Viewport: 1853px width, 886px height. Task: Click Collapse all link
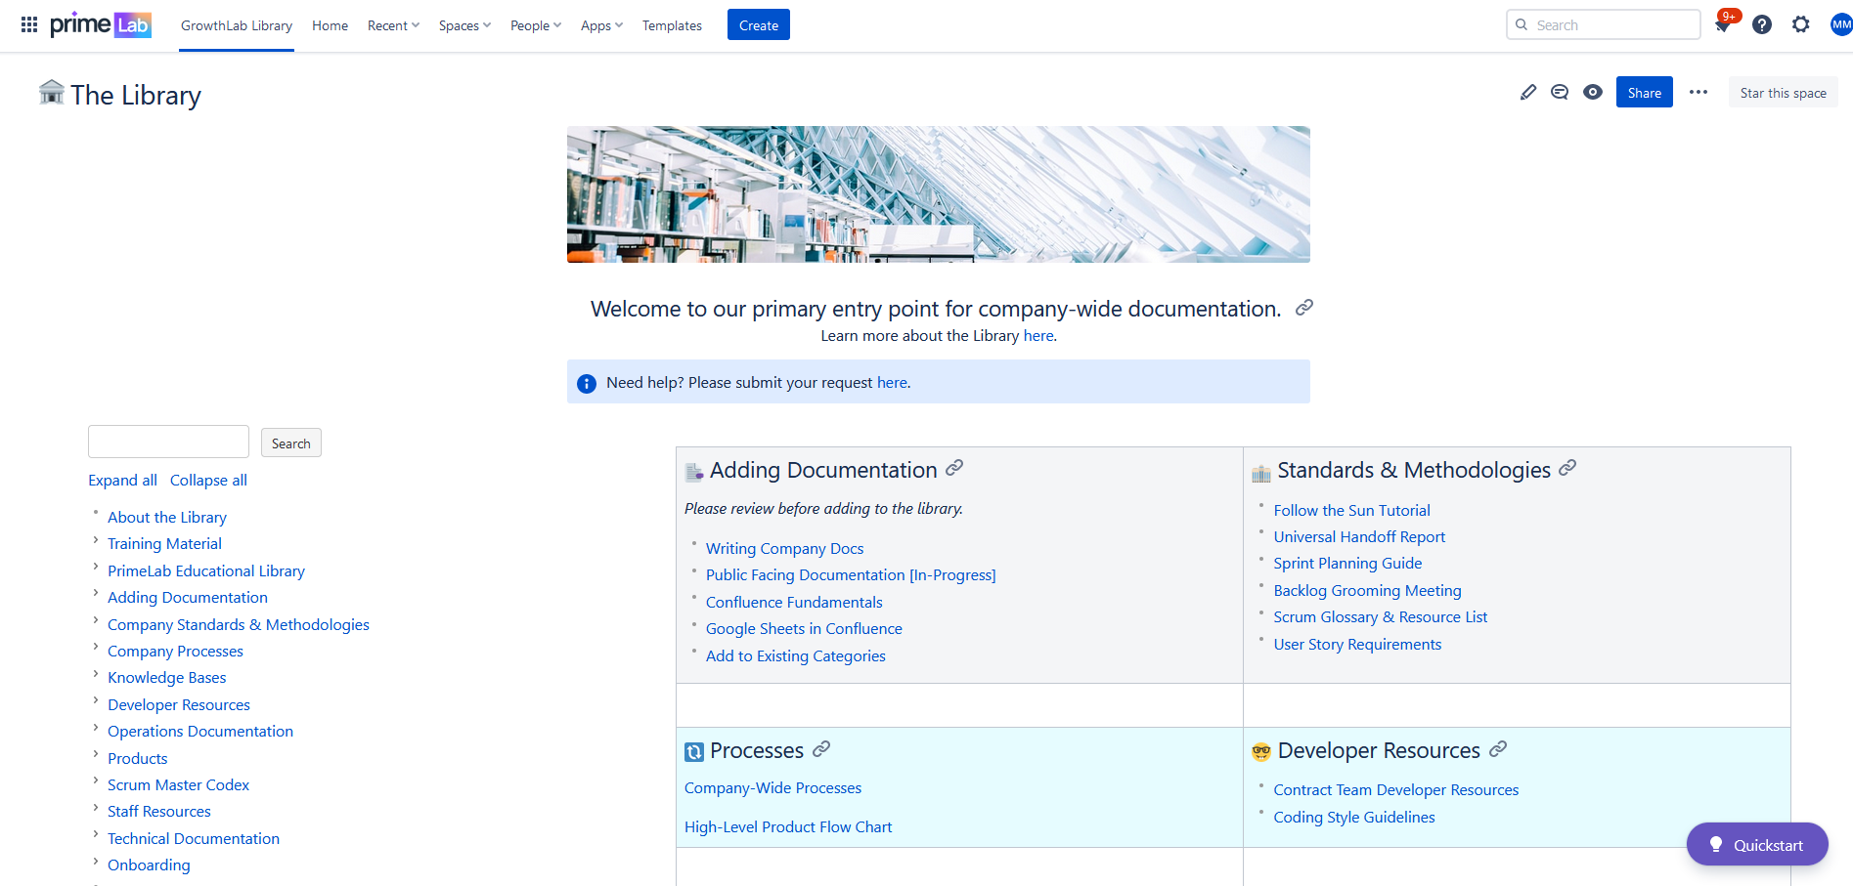208,480
